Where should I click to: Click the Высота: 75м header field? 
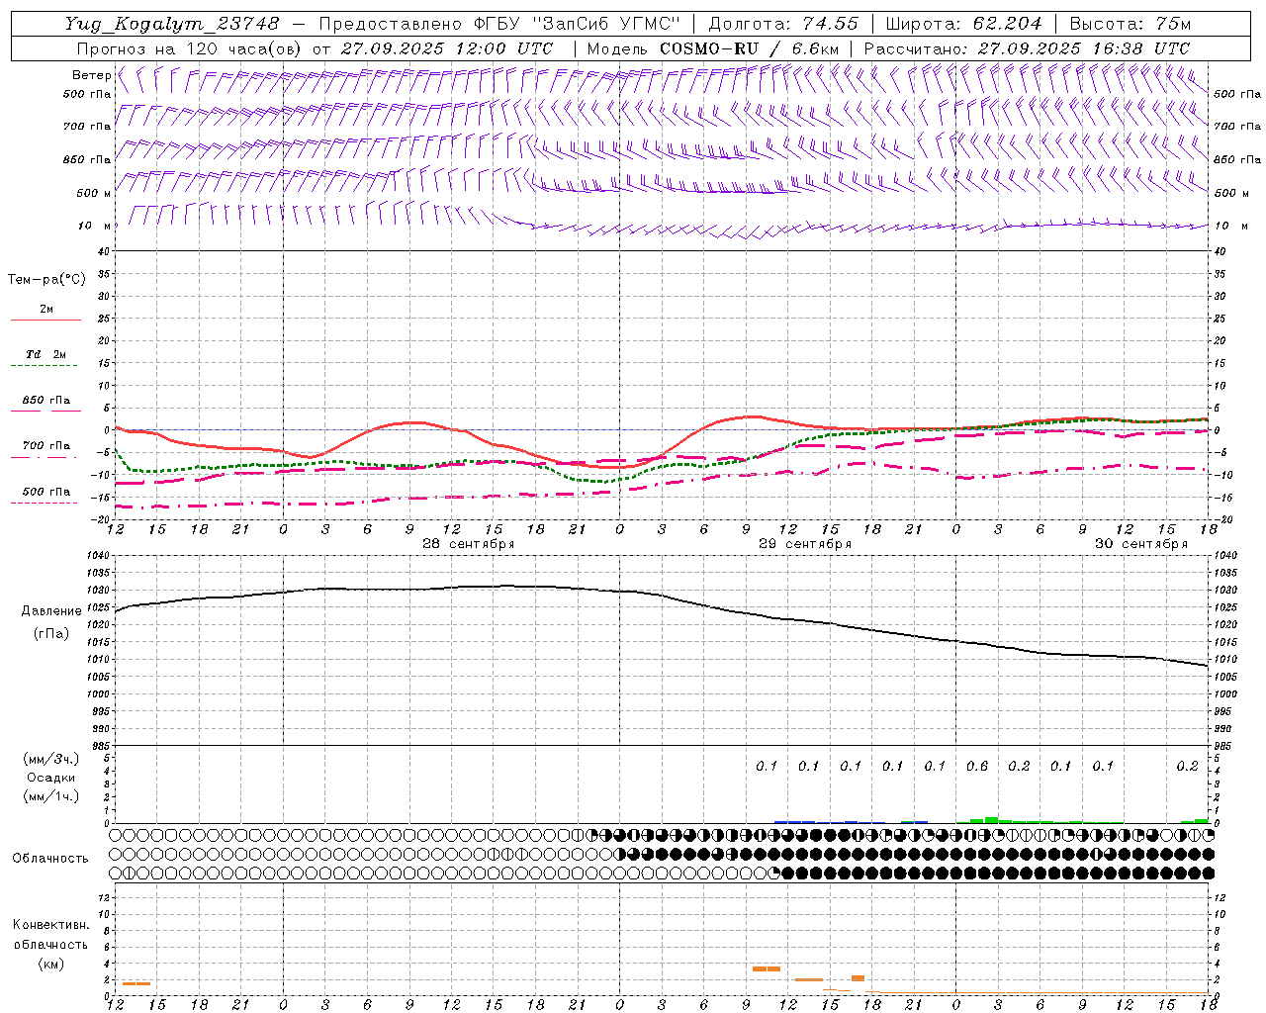click(1130, 24)
